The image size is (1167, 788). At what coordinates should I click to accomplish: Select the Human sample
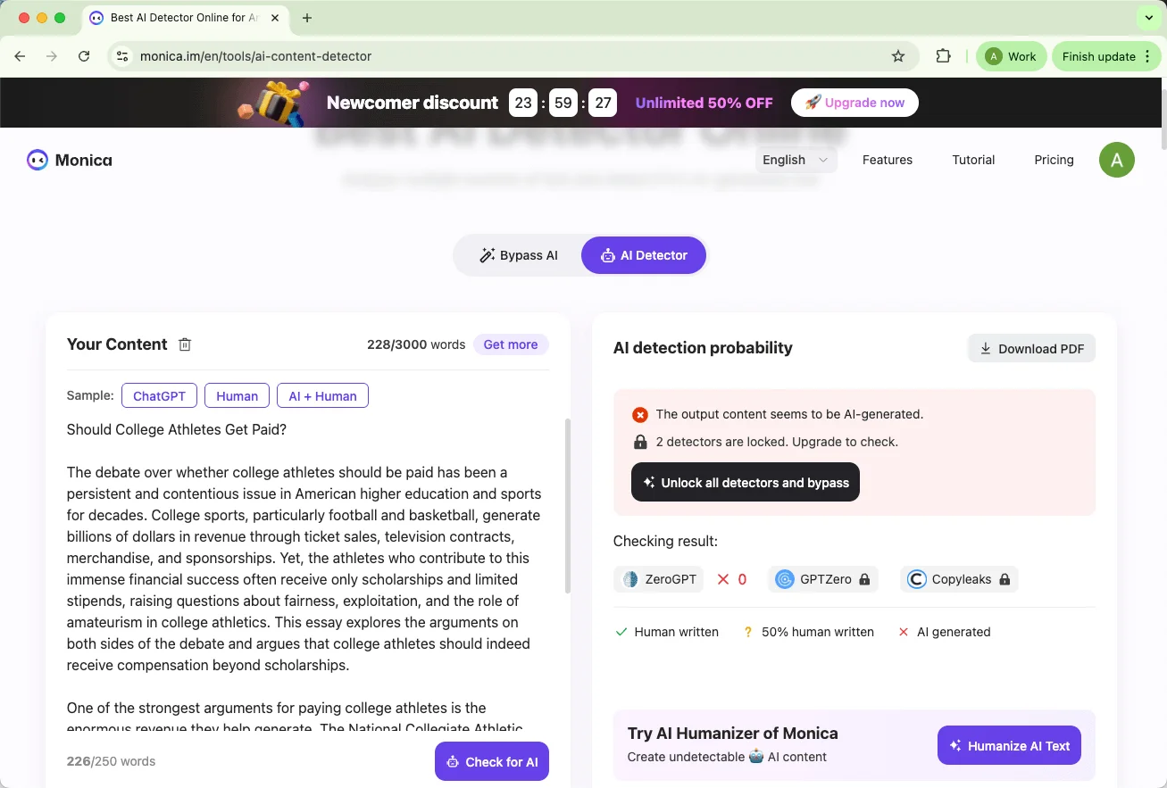pos(237,395)
